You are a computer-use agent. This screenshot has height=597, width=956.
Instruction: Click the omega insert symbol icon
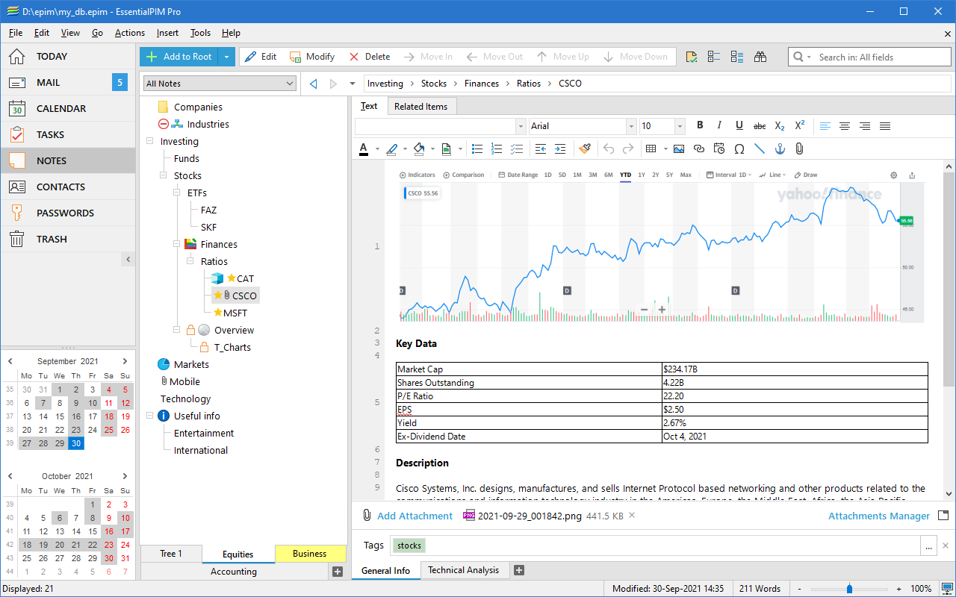739,149
